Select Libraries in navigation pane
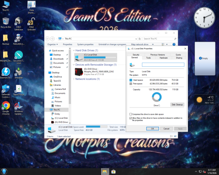This screenshot has height=175, width=219. pyautogui.click(x=57, y=85)
